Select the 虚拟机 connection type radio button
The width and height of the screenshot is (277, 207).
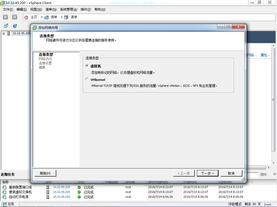[x=87, y=66]
